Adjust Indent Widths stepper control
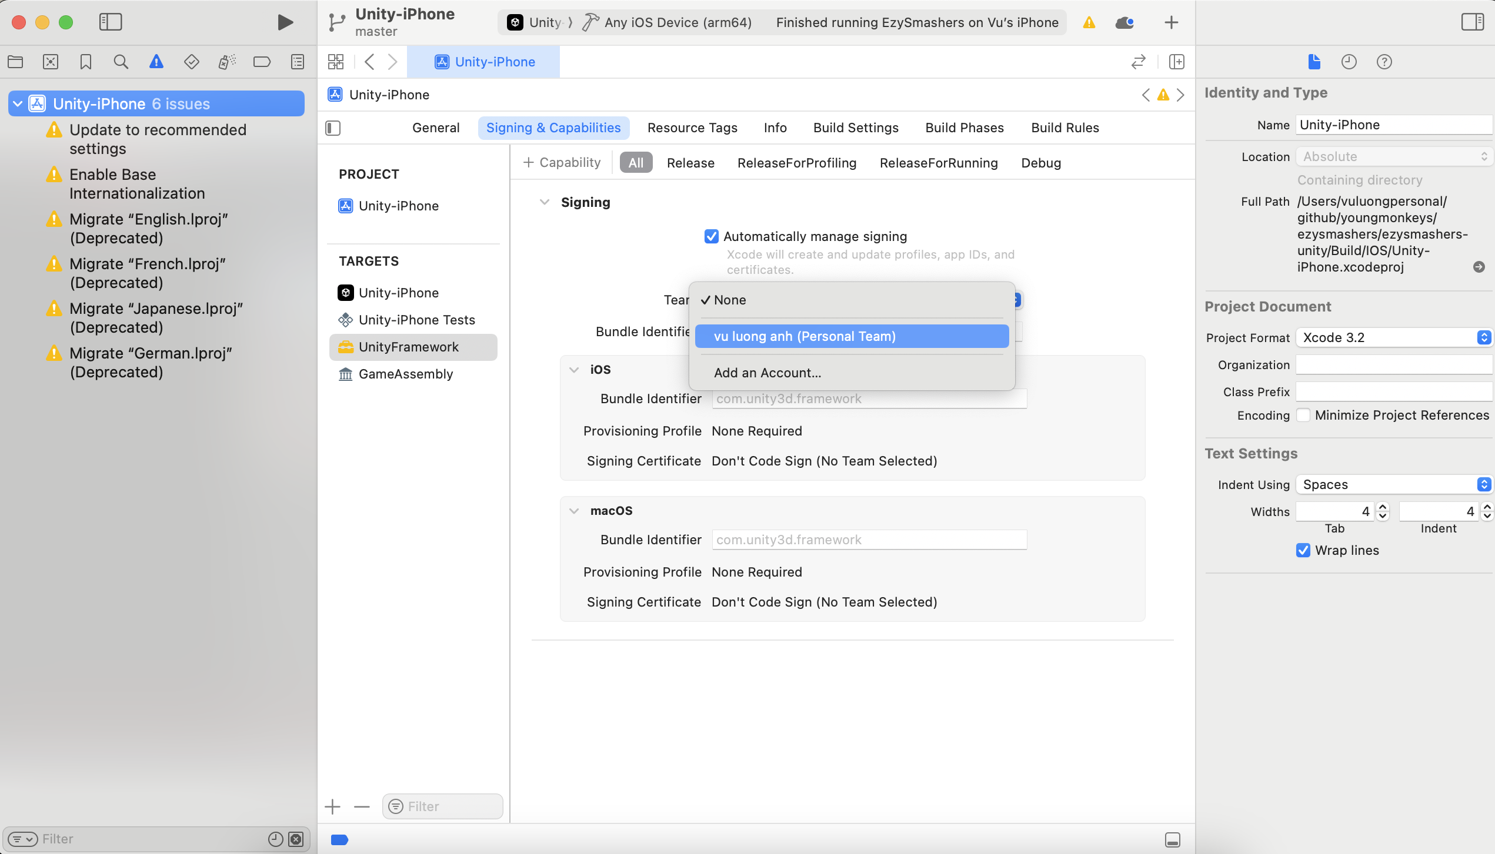 coord(1487,511)
